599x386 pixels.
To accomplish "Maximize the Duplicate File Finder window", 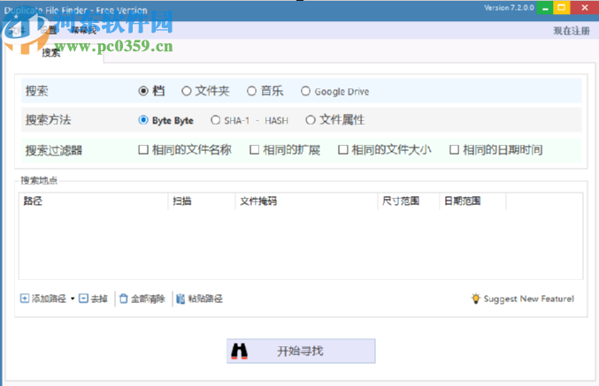I will click(x=562, y=8).
